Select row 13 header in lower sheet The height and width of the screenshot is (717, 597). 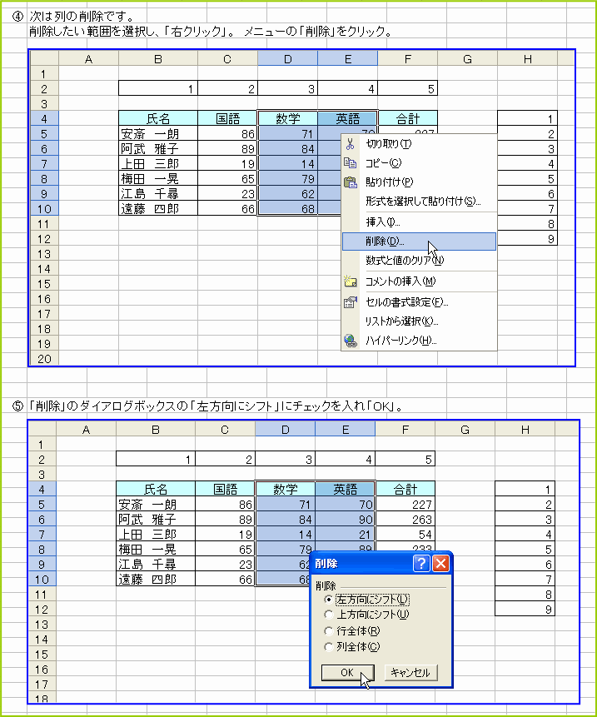click(x=42, y=625)
